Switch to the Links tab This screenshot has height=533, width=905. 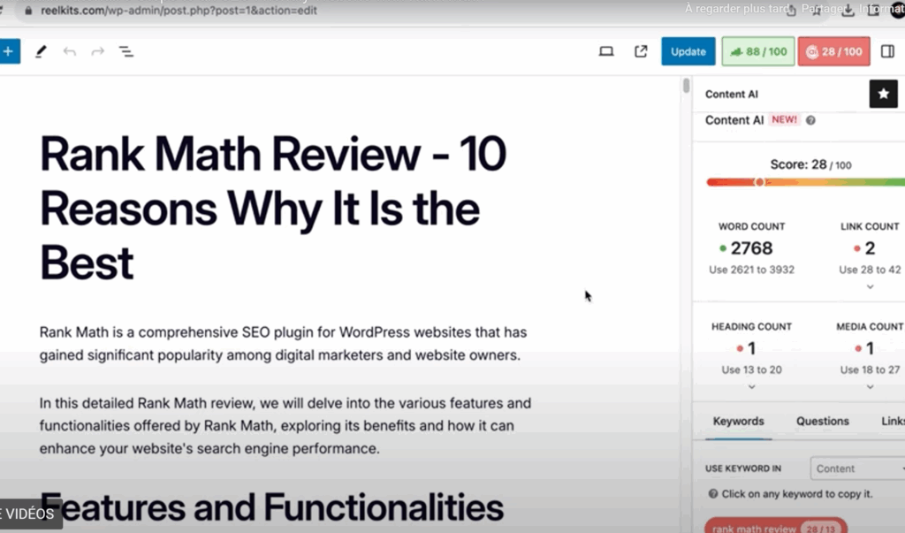click(893, 421)
